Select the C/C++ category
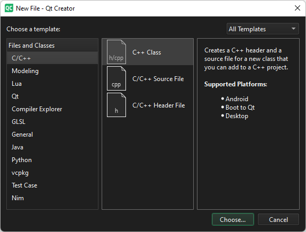Image resolution: width=306 pixels, height=232 pixels. [x=52, y=58]
